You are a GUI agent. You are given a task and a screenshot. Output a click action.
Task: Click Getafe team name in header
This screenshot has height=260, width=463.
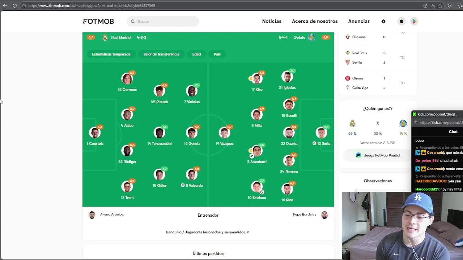click(x=300, y=38)
